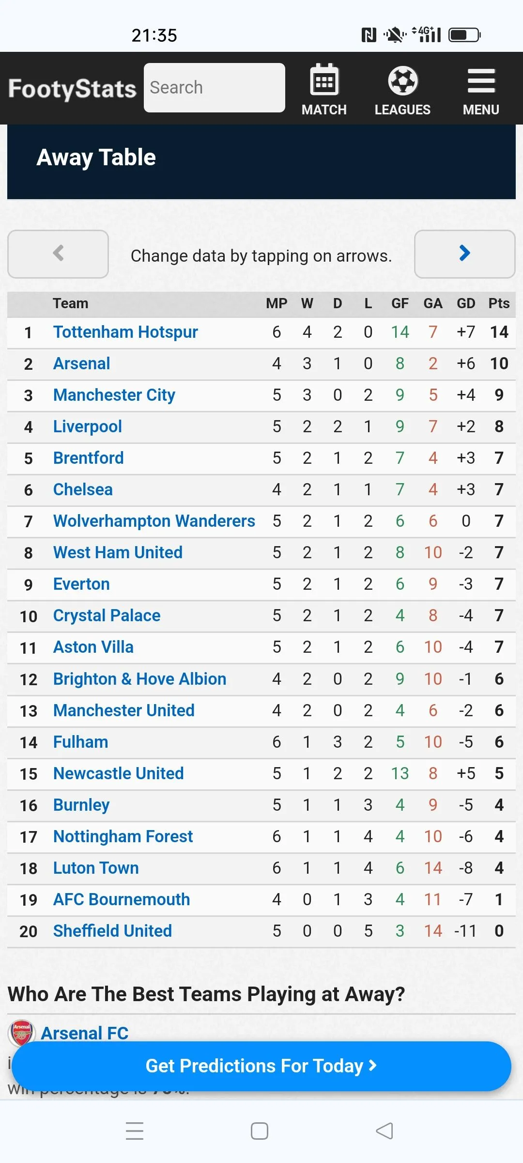523x1163 pixels.
Task: Open the Wolverhampton Wanderers team link
Action: pyautogui.click(x=154, y=521)
